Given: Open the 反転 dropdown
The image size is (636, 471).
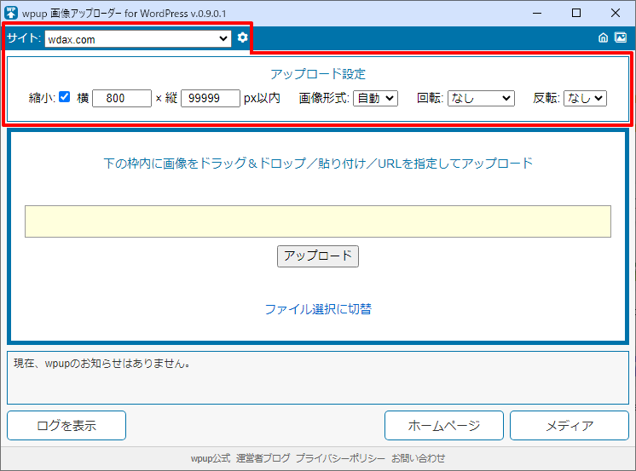Looking at the screenshot, I should point(585,98).
